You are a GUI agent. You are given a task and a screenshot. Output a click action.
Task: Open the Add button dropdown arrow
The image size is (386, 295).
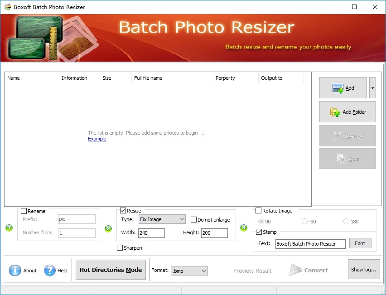point(372,87)
